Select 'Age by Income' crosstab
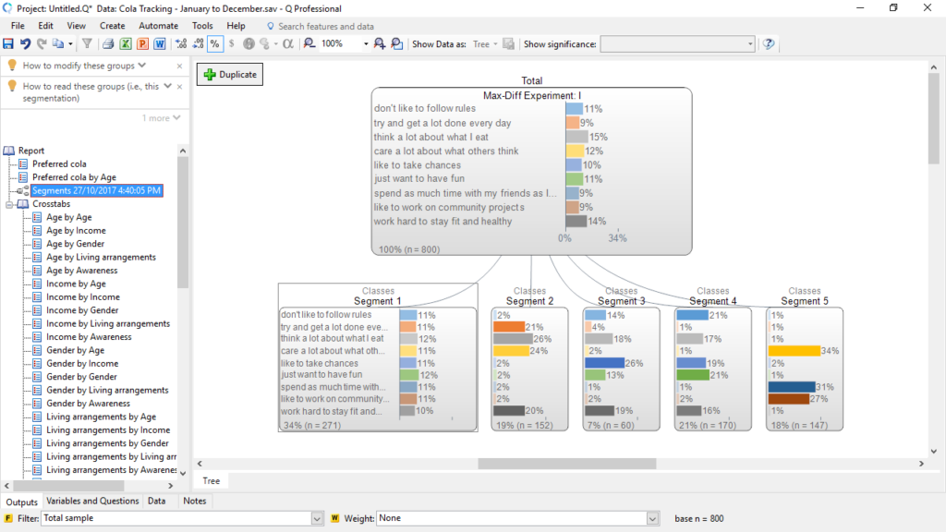This screenshot has height=532, width=946. click(x=76, y=230)
